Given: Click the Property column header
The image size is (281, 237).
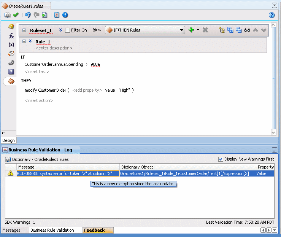Looking at the screenshot, I should [265, 167].
